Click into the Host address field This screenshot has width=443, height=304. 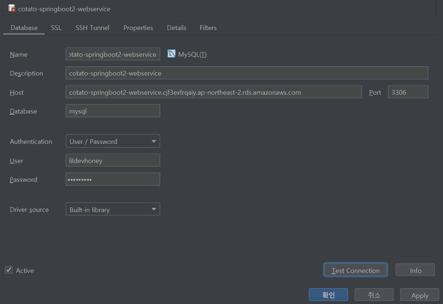coord(214,92)
